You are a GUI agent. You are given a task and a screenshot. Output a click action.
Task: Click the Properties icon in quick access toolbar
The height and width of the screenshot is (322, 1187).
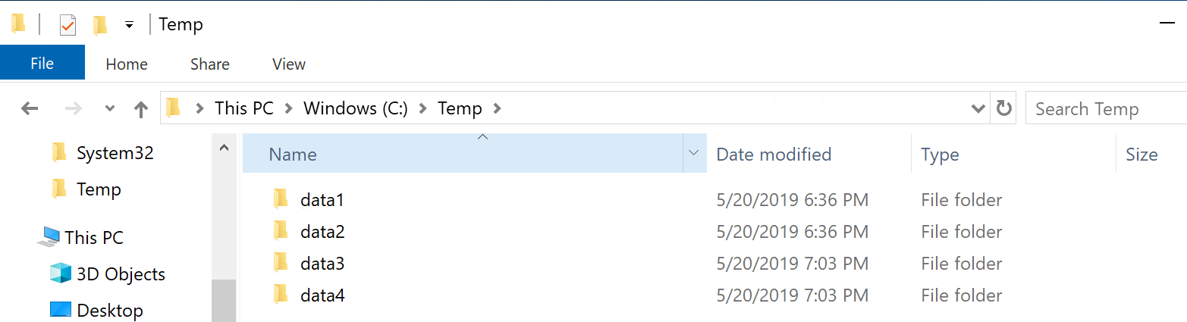(68, 25)
